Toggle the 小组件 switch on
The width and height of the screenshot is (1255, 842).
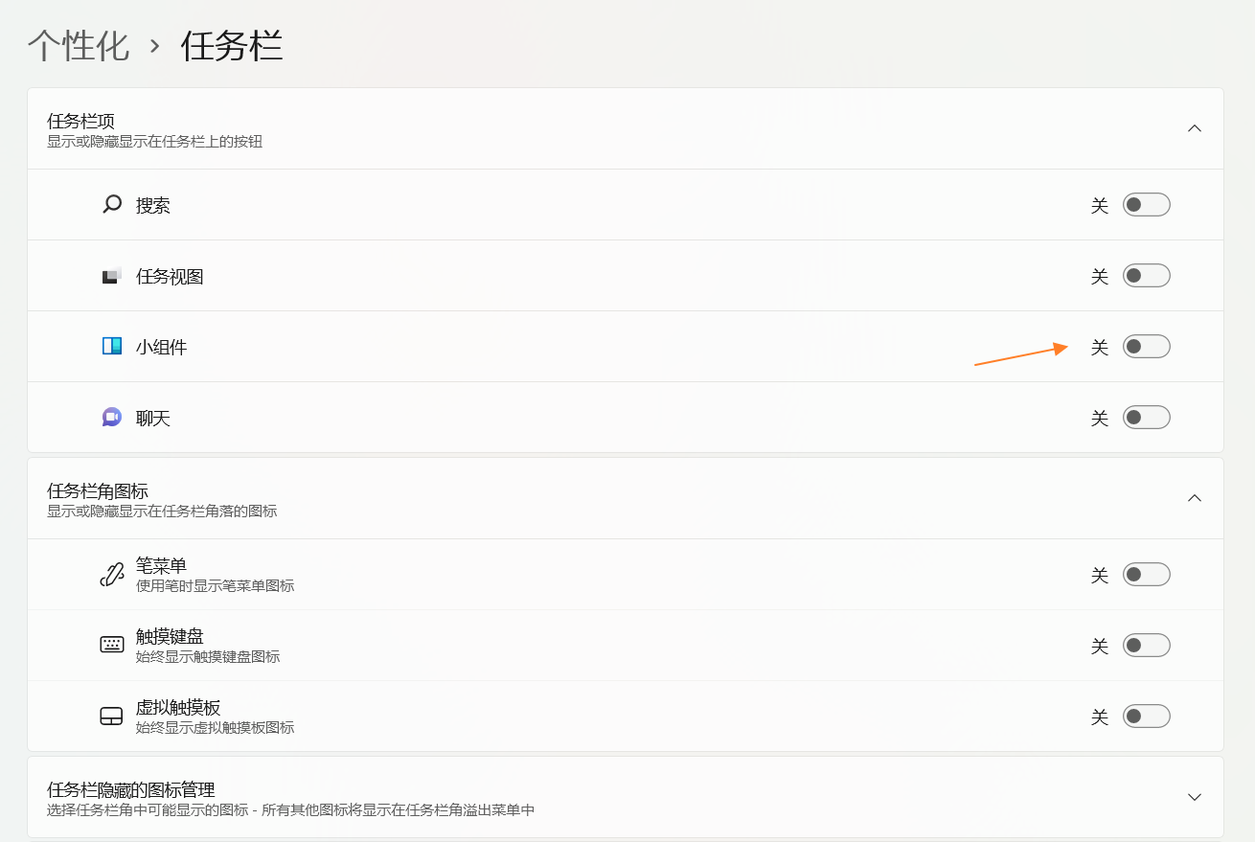(x=1147, y=346)
